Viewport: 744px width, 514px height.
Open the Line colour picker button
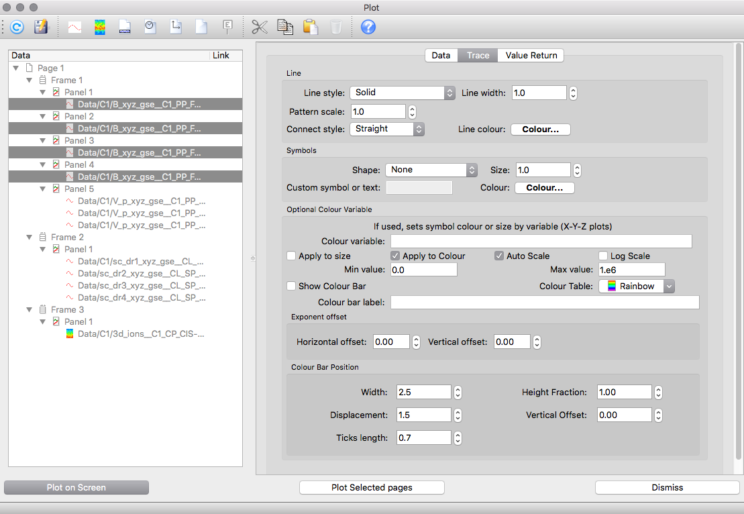(x=540, y=129)
